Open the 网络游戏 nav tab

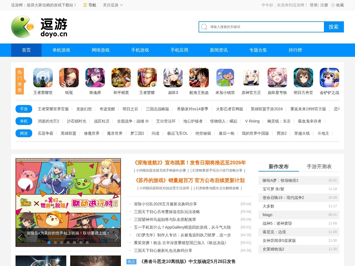(101, 50)
